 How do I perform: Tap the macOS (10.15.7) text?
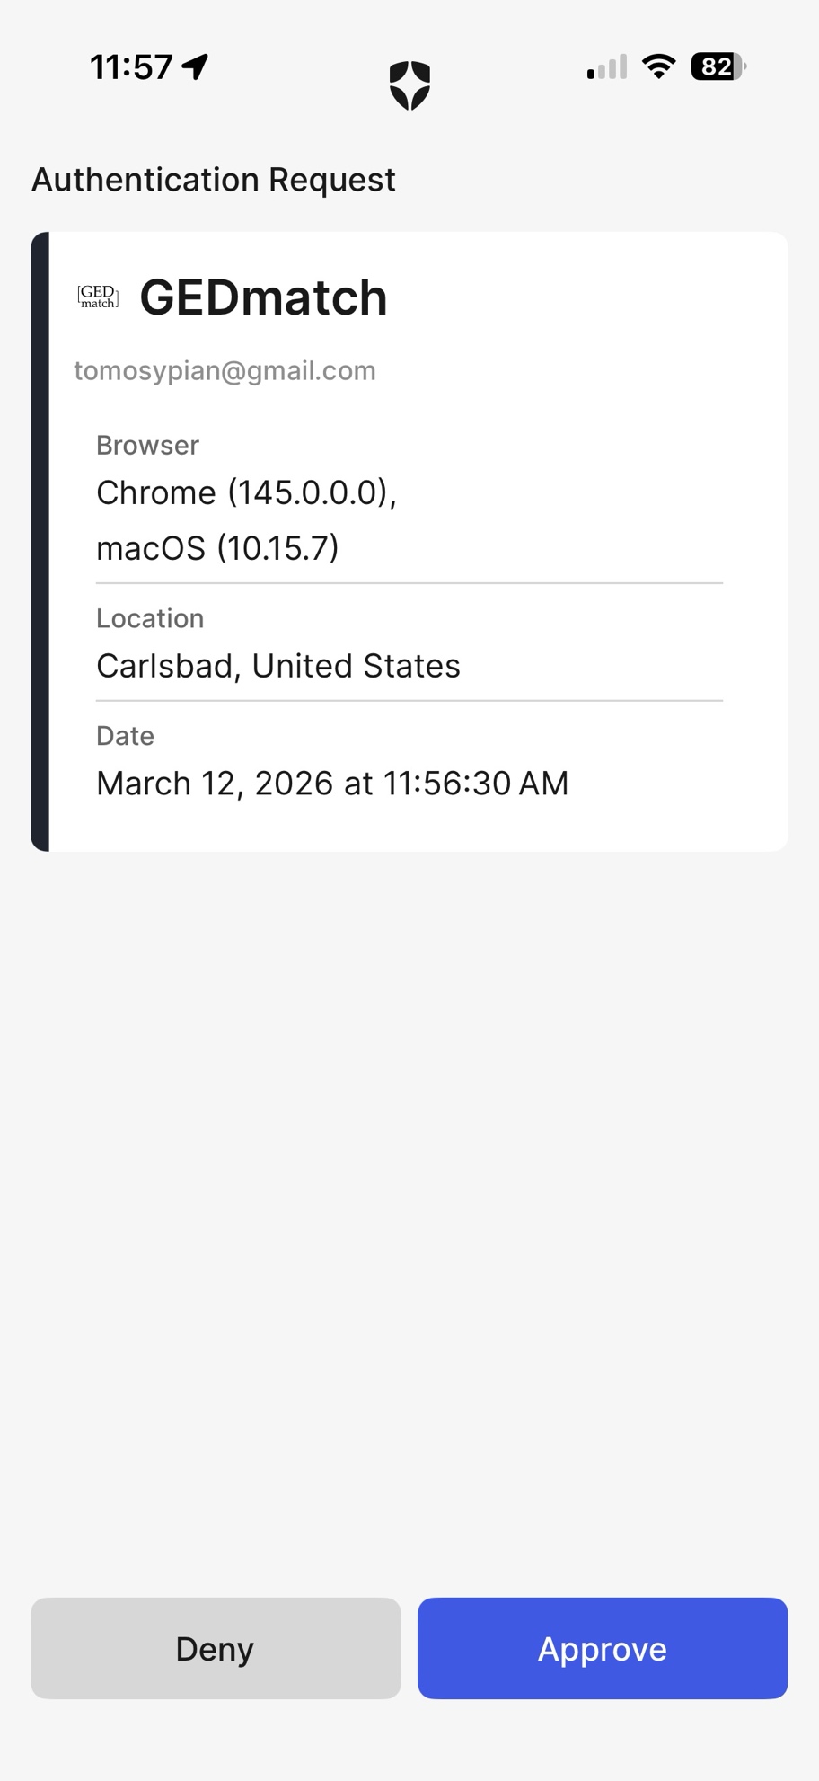pos(217,548)
